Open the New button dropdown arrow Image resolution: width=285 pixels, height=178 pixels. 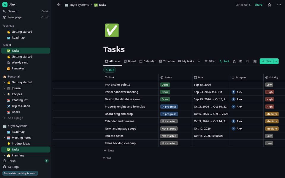tap(276, 61)
